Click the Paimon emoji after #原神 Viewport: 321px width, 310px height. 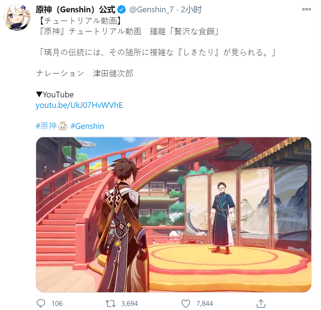pyautogui.click(x=63, y=126)
